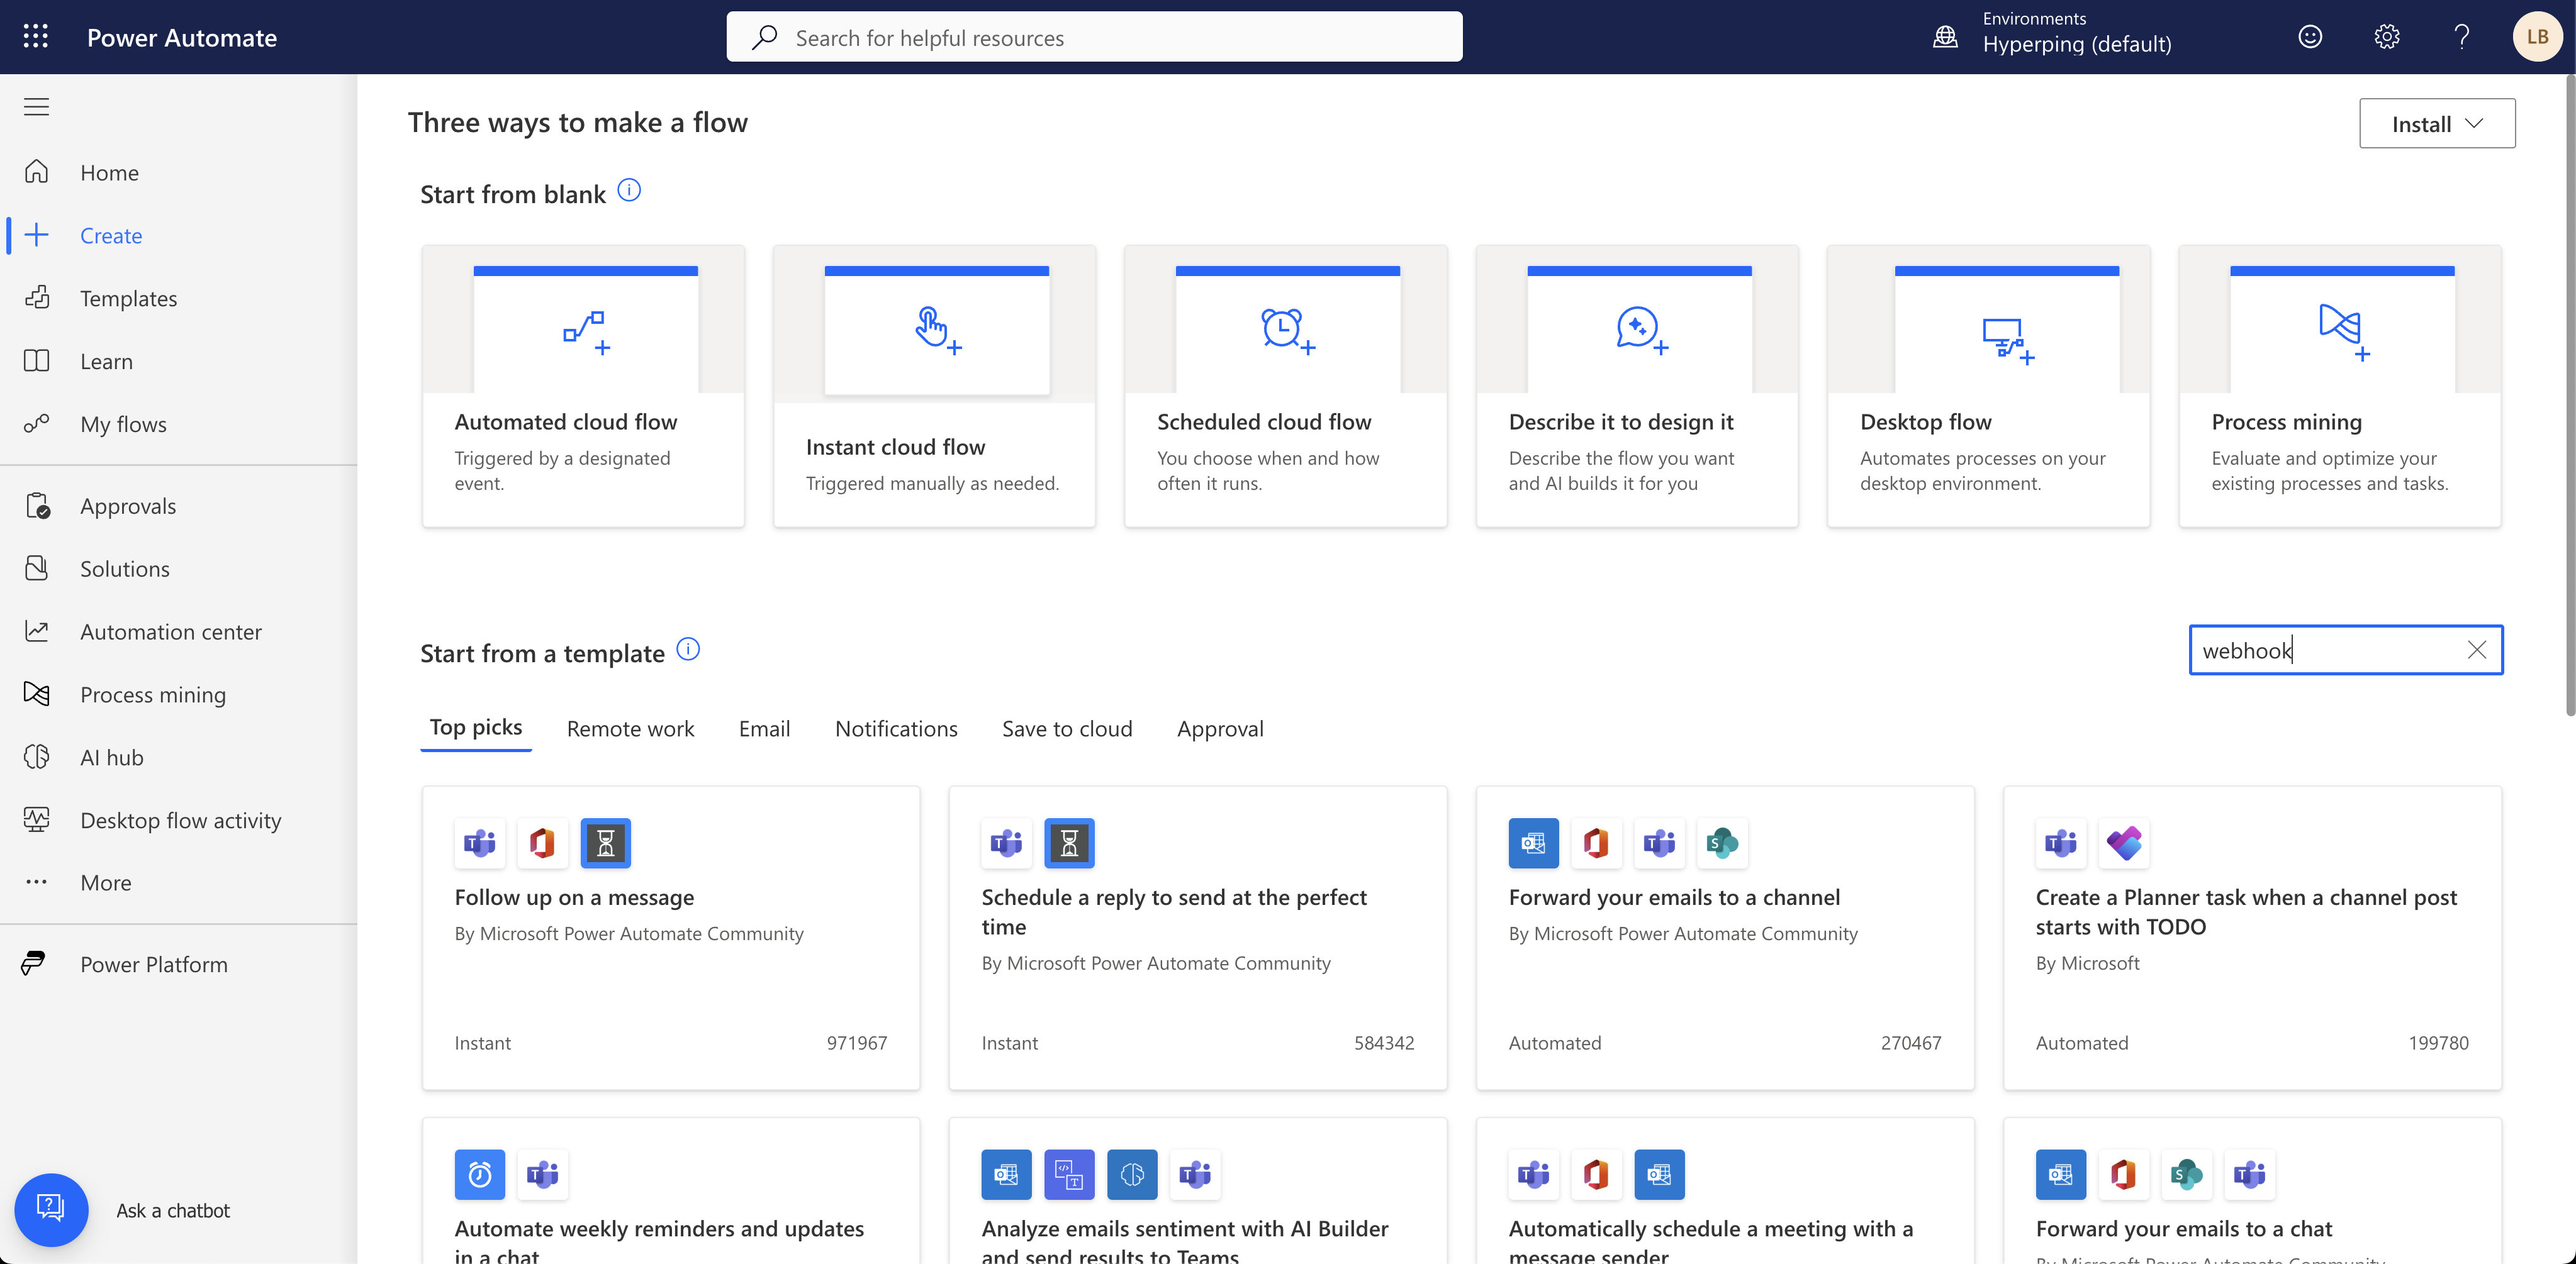Open the Settings gear icon
Image resolution: width=2576 pixels, height=1264 pixels.
click(2386, 37)
